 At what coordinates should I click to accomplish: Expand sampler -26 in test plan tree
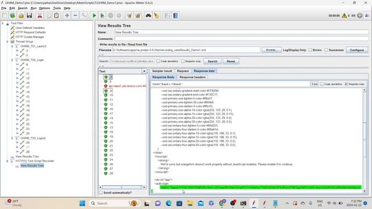coord(17,143)
